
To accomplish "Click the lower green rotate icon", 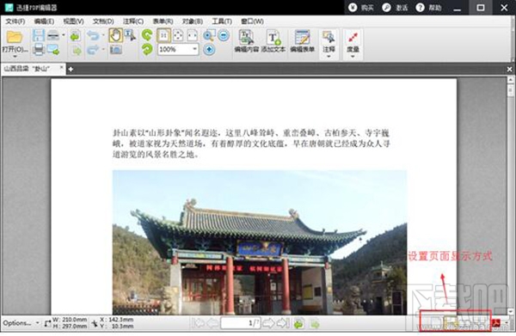I will point(147,50).
